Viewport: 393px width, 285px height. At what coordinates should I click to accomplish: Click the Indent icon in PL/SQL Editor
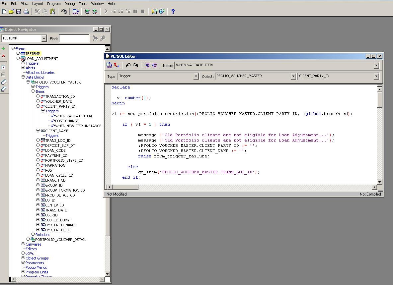click(147, 65)
